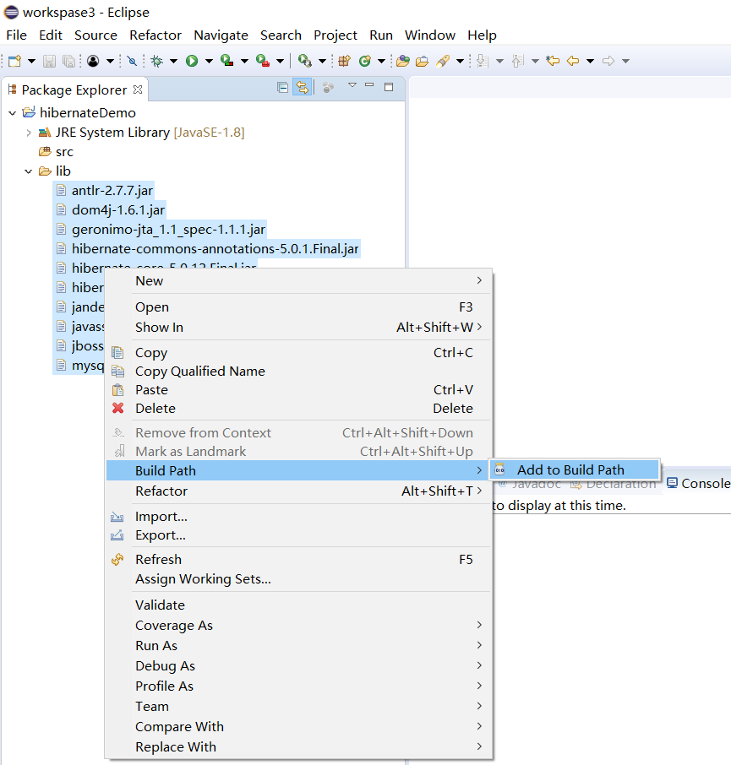
Task: Switch to the Console tab
Action: [x=699, y=484]
